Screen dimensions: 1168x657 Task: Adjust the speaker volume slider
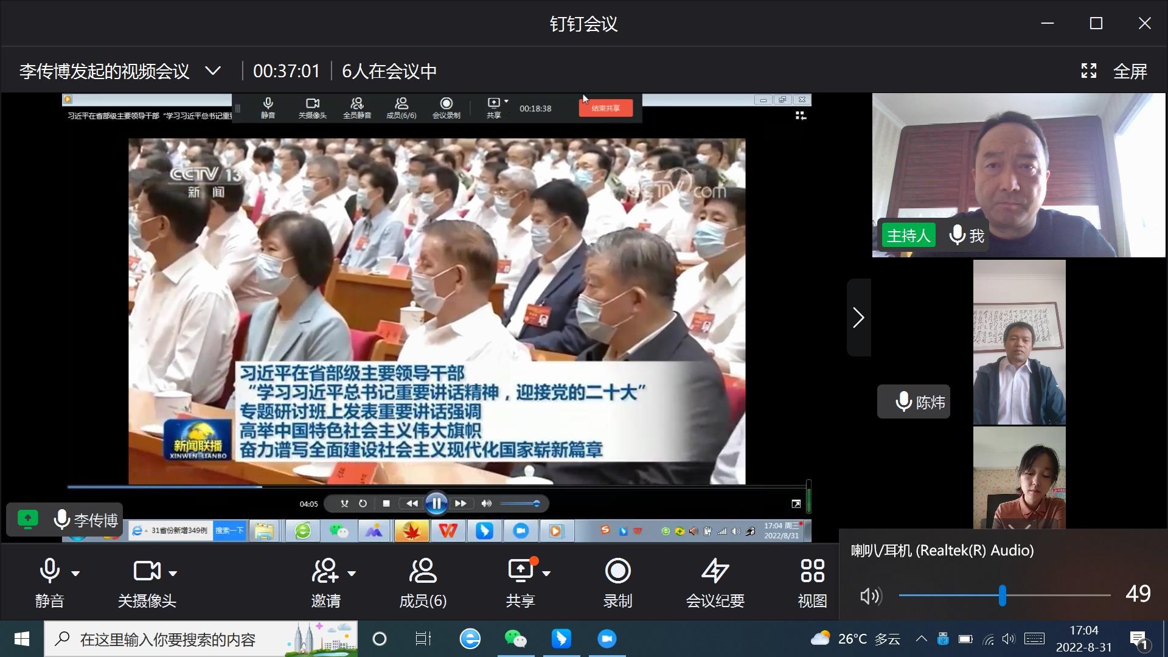tap(1002, 596)
